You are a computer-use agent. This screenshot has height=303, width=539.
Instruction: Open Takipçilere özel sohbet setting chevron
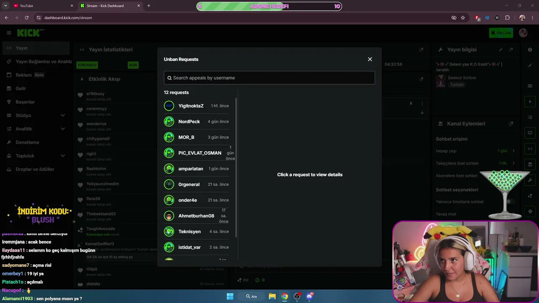pos(513,163)
